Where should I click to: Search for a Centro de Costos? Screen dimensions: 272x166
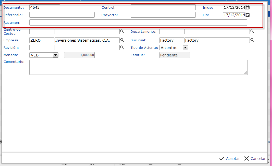pos(122,31)
